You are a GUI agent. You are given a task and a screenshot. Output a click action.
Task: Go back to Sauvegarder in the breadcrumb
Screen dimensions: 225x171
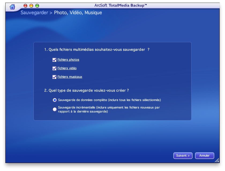34,13
